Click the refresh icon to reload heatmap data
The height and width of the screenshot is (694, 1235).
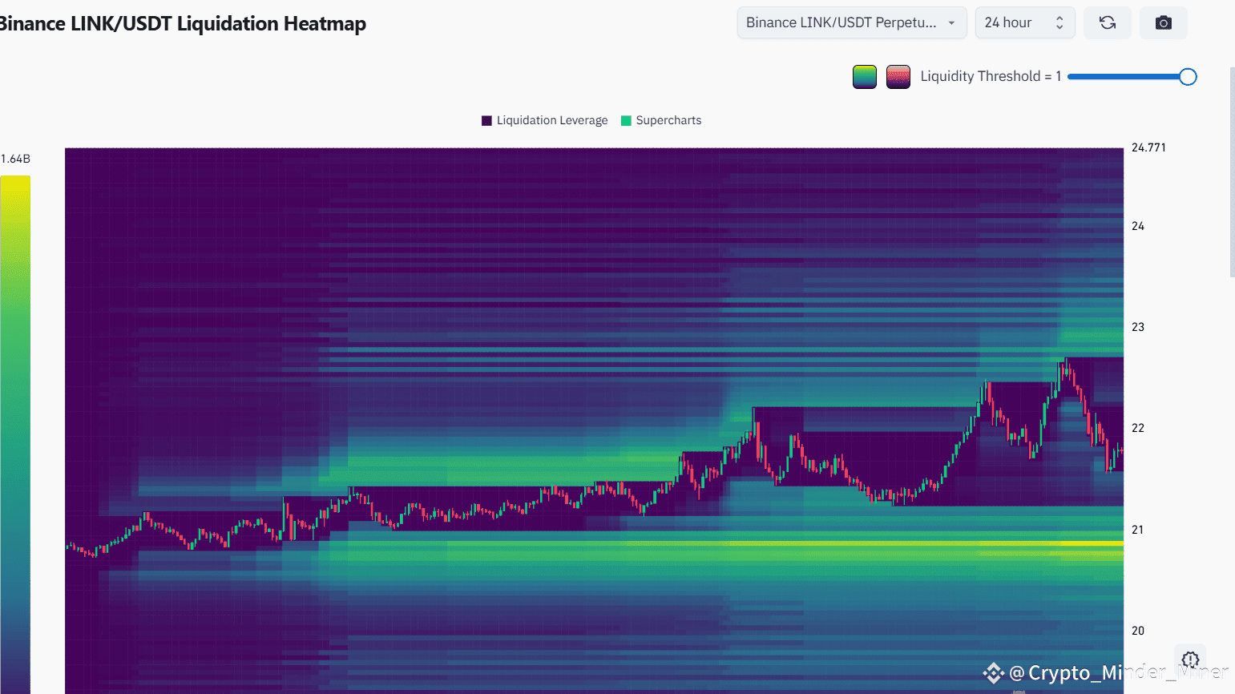pos(1107,22)
